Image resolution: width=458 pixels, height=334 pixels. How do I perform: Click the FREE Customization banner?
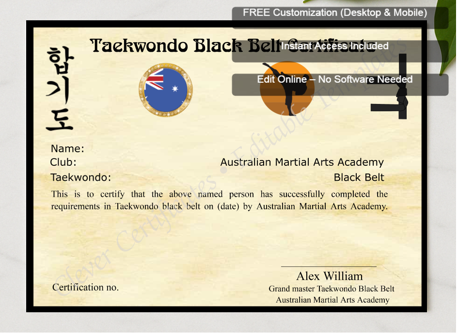click(x=334, y=13)
